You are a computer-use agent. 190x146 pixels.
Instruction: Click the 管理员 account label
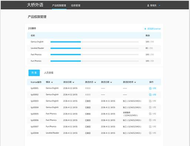153,6
